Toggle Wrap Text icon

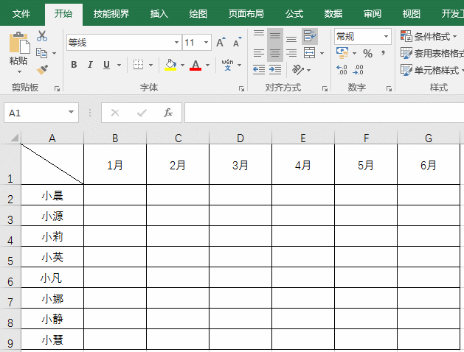310,36
